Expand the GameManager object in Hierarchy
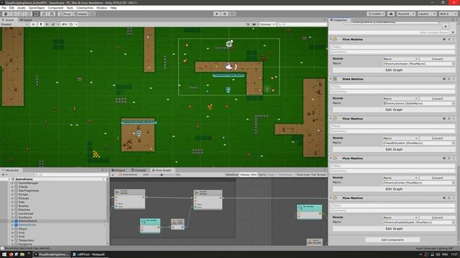Image resolution: width=460 pixels, height=258 pixels. pyautogui.click(x=13, y=183)
